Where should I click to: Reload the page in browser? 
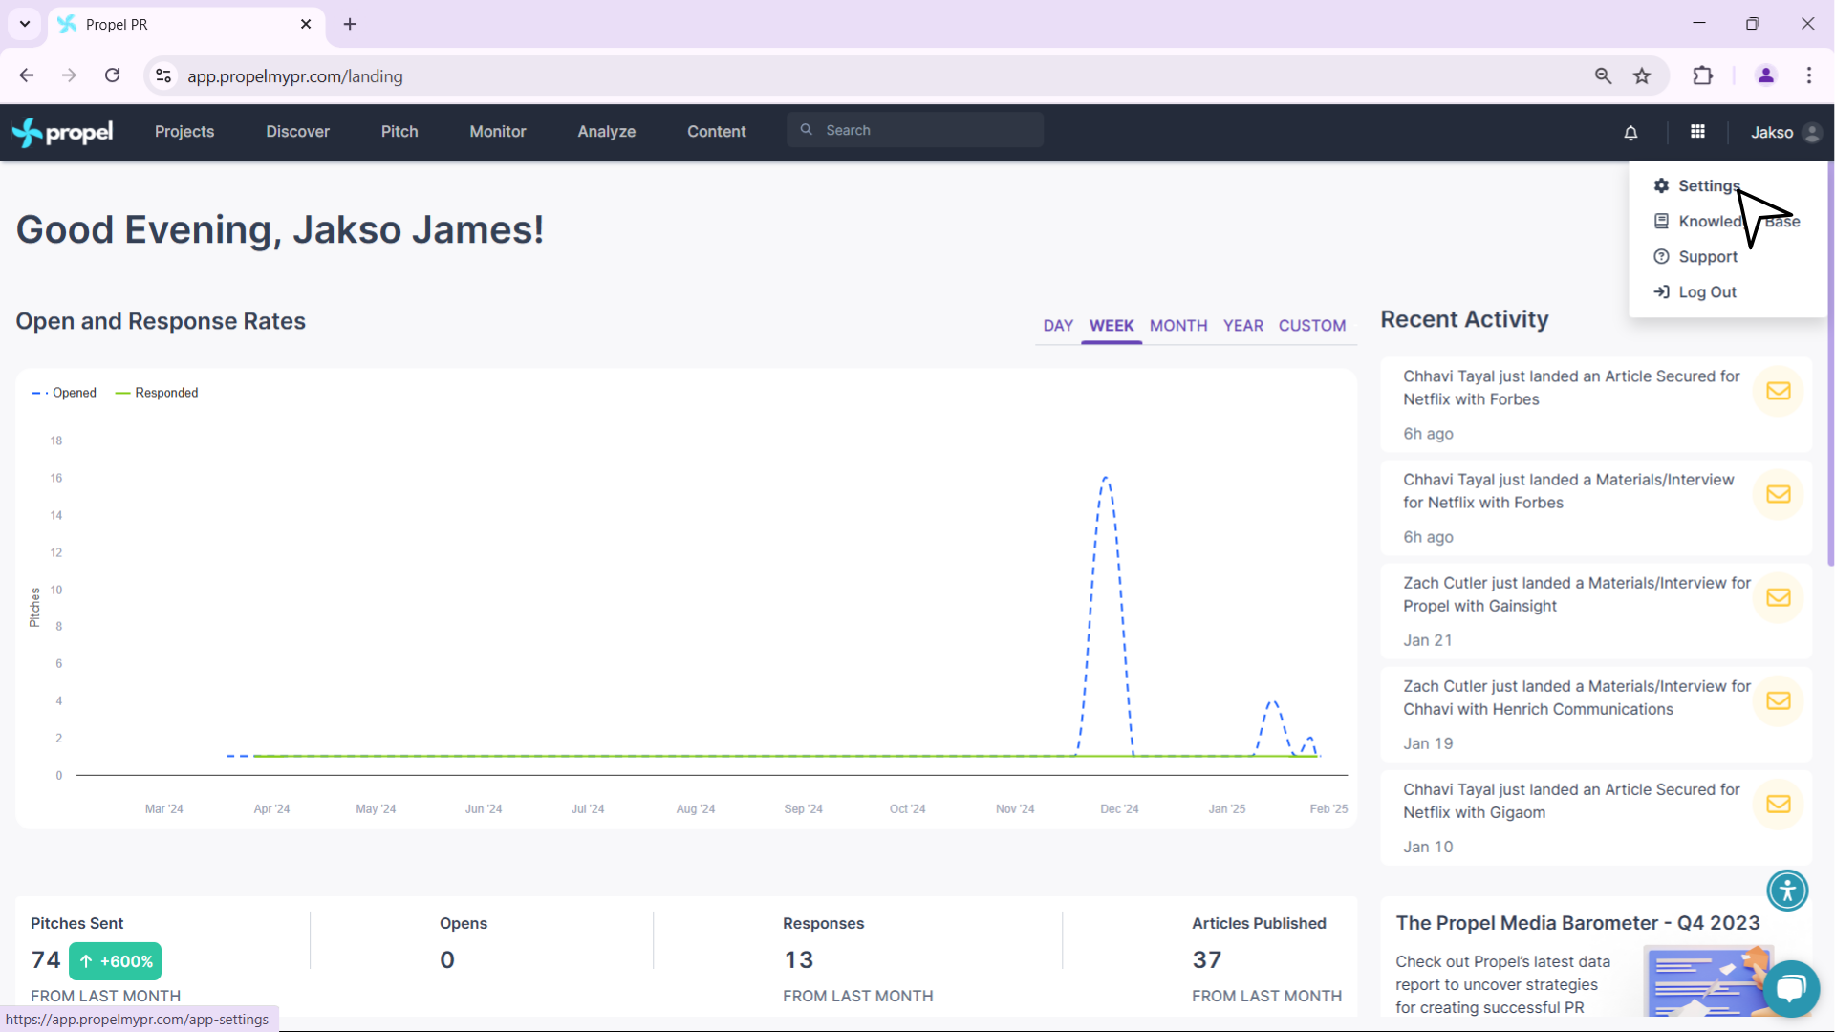pos(112,75)
